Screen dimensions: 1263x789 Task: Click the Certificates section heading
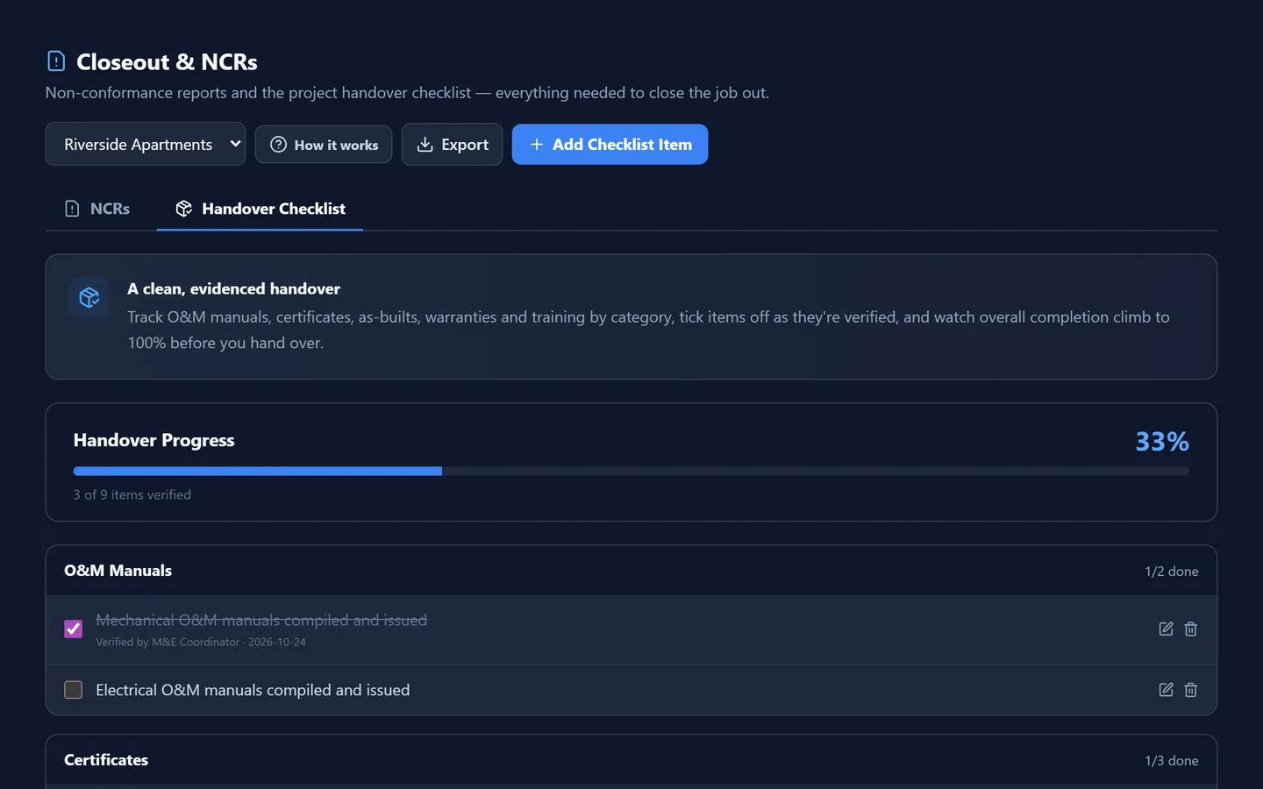[x=106, y=760]
